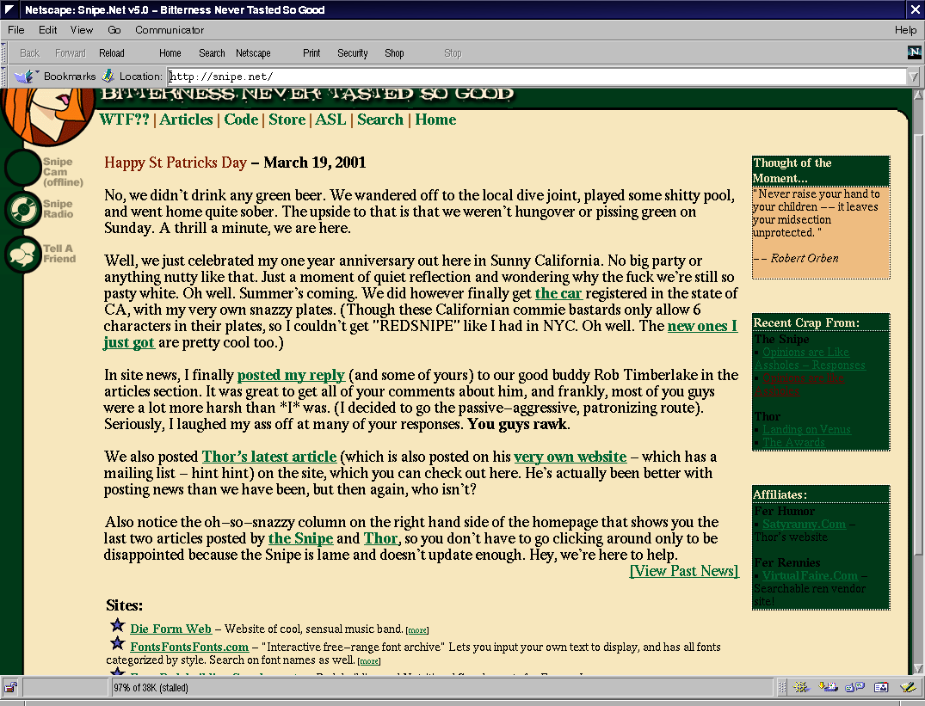Viewport: 925px width, 706px height.
Task: Expand the Location URL history dropdown
Action: 912,77
